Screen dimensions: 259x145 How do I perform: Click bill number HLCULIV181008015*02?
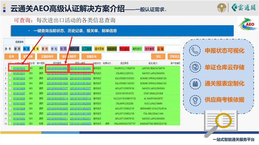tap(125, 99)
